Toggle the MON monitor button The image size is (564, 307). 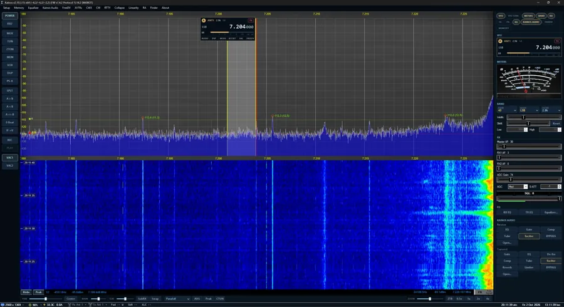point(9,57)
